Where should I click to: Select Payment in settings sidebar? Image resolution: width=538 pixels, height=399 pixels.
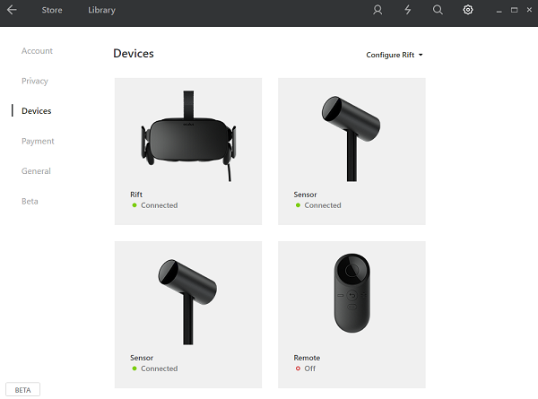point(38,141)
